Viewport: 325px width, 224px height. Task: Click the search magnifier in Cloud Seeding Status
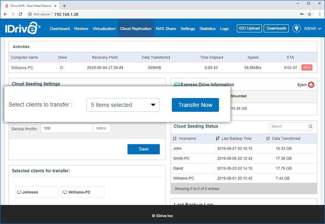click(310, 126)
